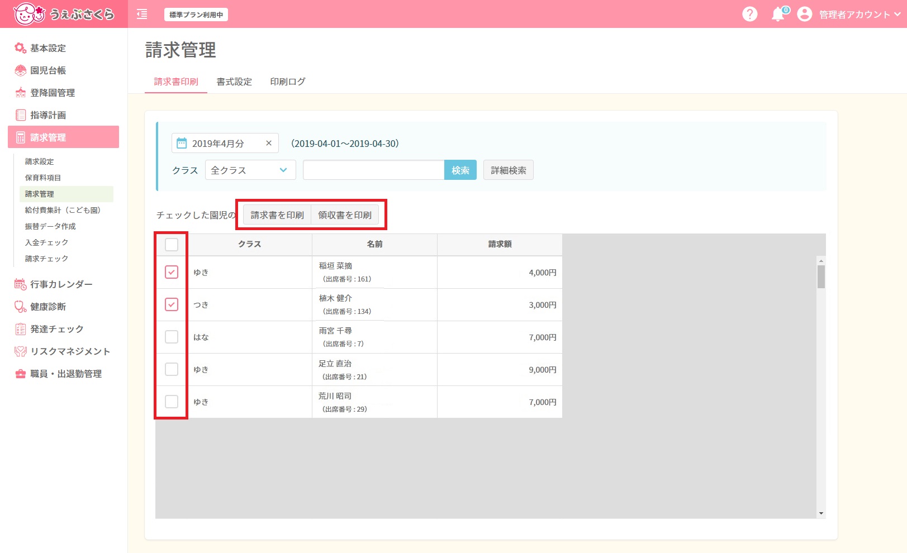Click the 職員・出退勤管理 briefcase icon
This screenshot has height=553, width=907.
[21, 374]
